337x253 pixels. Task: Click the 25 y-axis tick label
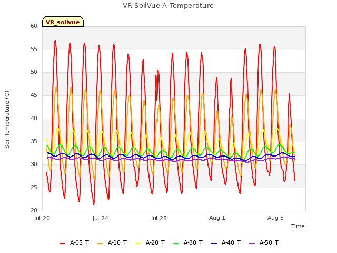[34, 188]
